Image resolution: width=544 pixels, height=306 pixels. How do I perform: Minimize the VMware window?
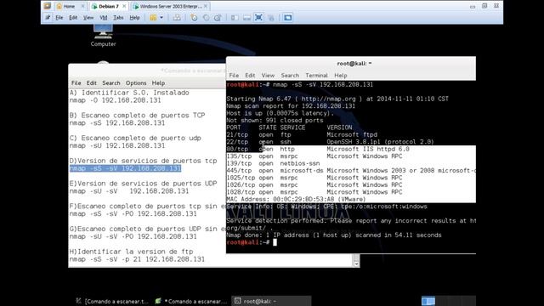473,6
